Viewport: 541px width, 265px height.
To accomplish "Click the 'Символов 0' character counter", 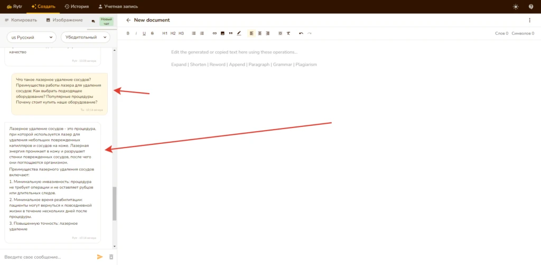I will point(523,33).
